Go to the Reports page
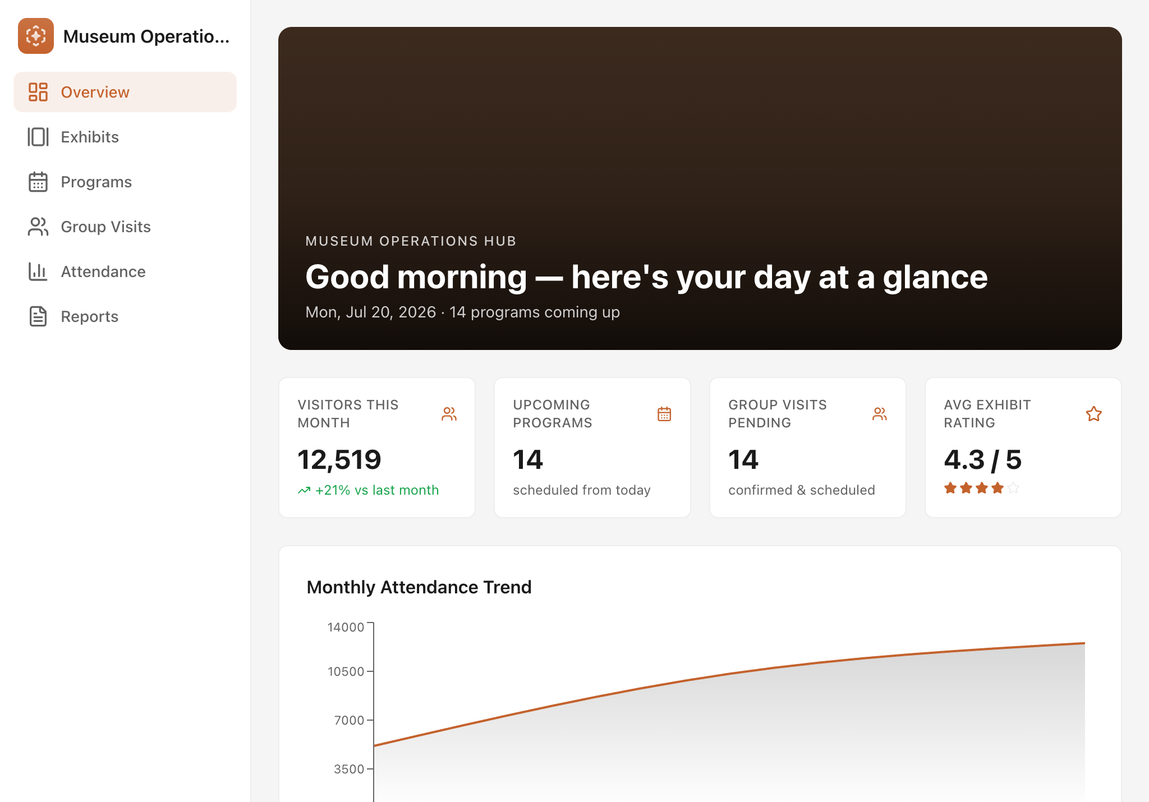Viewport: 1149px width, 802px height. [x=125, y=316]
